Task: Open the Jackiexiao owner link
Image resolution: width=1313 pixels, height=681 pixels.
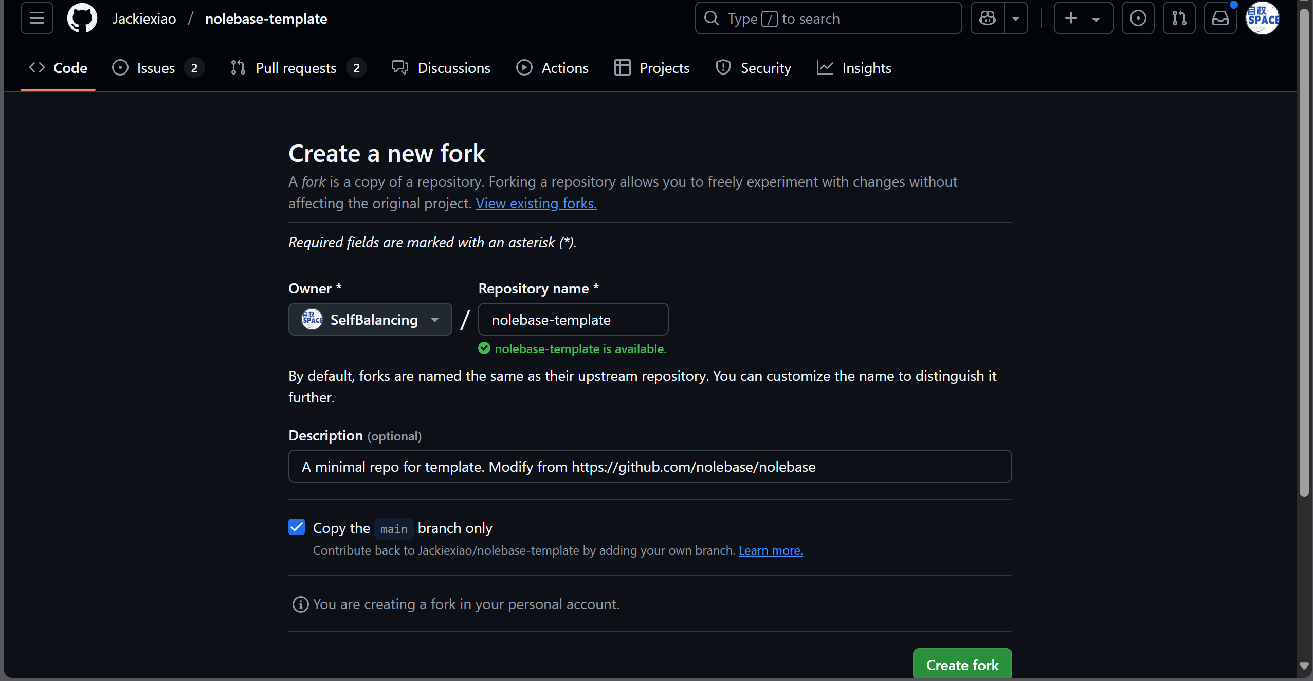Action: (144, 19)
